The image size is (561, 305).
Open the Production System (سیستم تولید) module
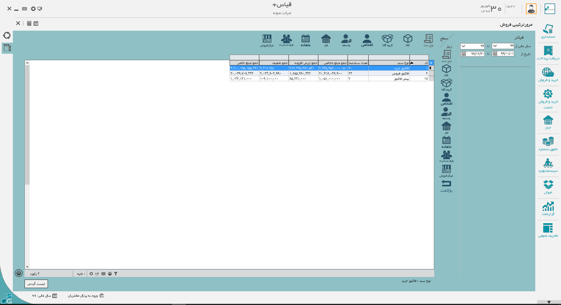click(548, 165)
